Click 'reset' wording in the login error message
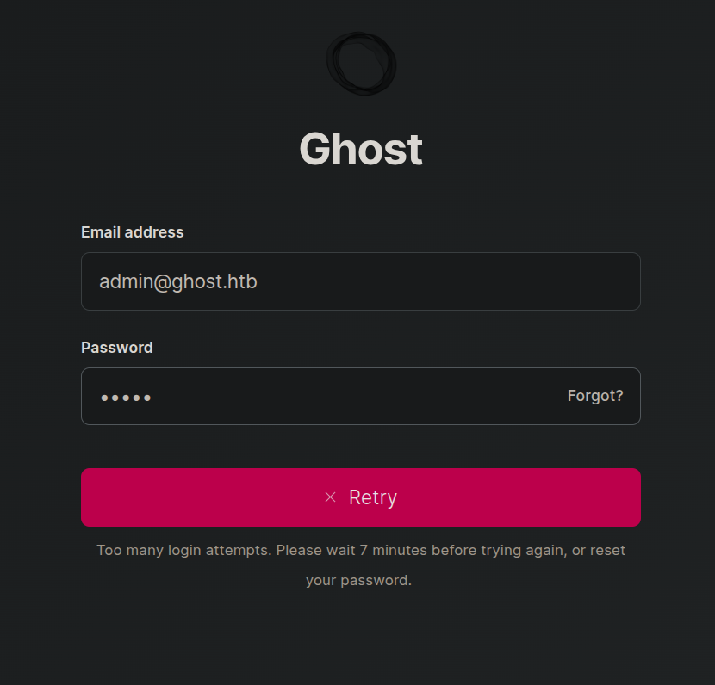The height and width of the screenshot is (685, 715). pyautogui.click(x=607, y=550)
